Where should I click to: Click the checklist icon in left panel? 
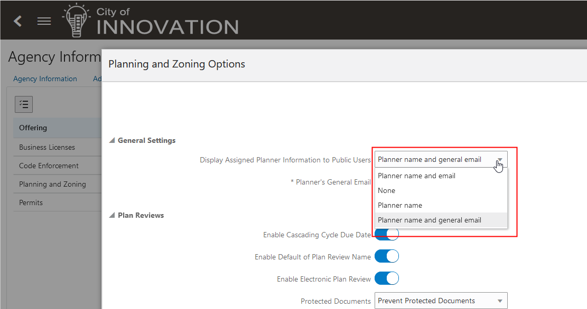(x=24, y=104)
